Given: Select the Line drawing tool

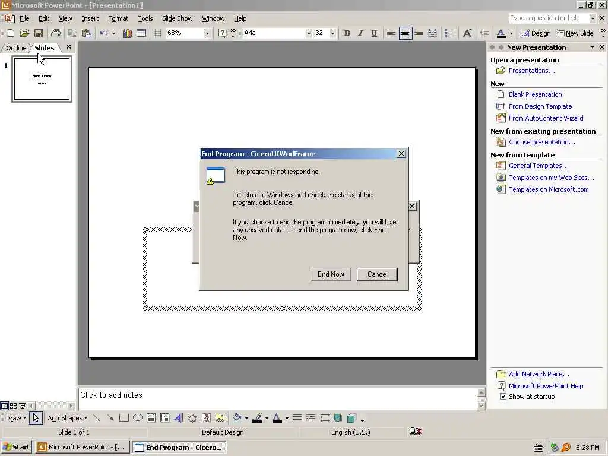Looking at the screenshot, I should click(97, 417).
